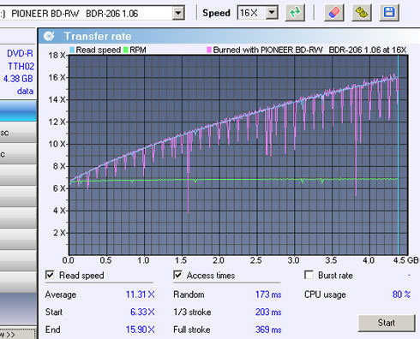
Task: Click the 16X speed combo box field
Action: tap(251, 13)
